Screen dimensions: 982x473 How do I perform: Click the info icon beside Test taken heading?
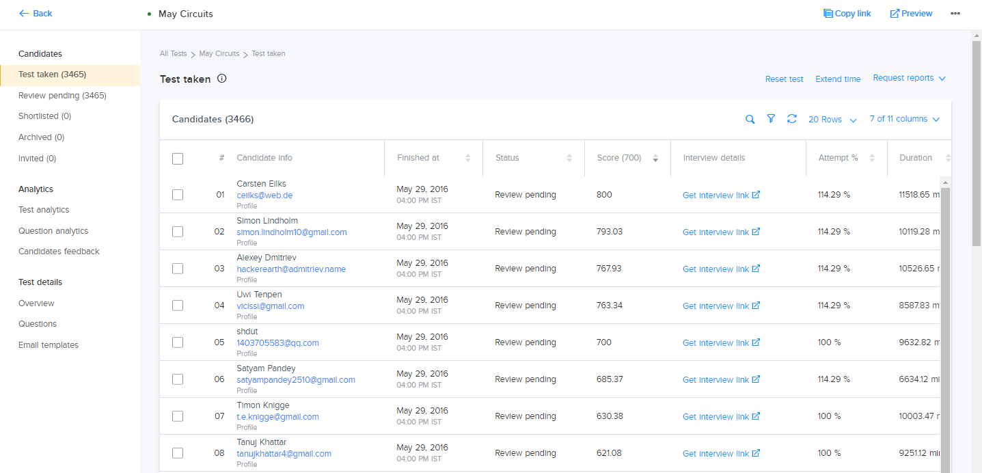pyautogui.click(x=221, y=79)
